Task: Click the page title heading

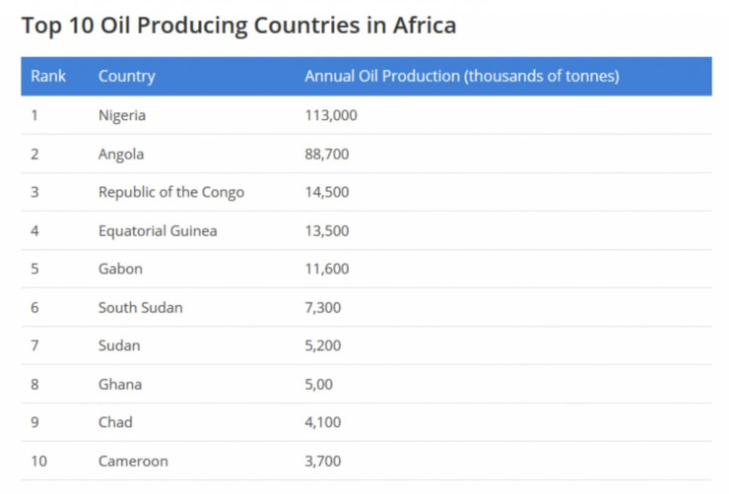Action: (x=238, y=26)
